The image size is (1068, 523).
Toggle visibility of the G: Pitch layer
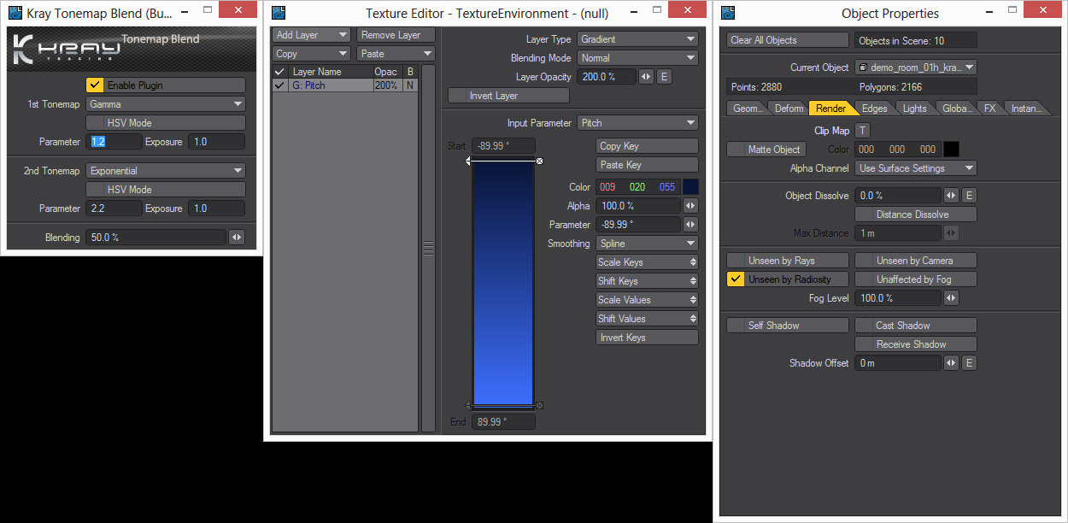(x=279, y=85)
